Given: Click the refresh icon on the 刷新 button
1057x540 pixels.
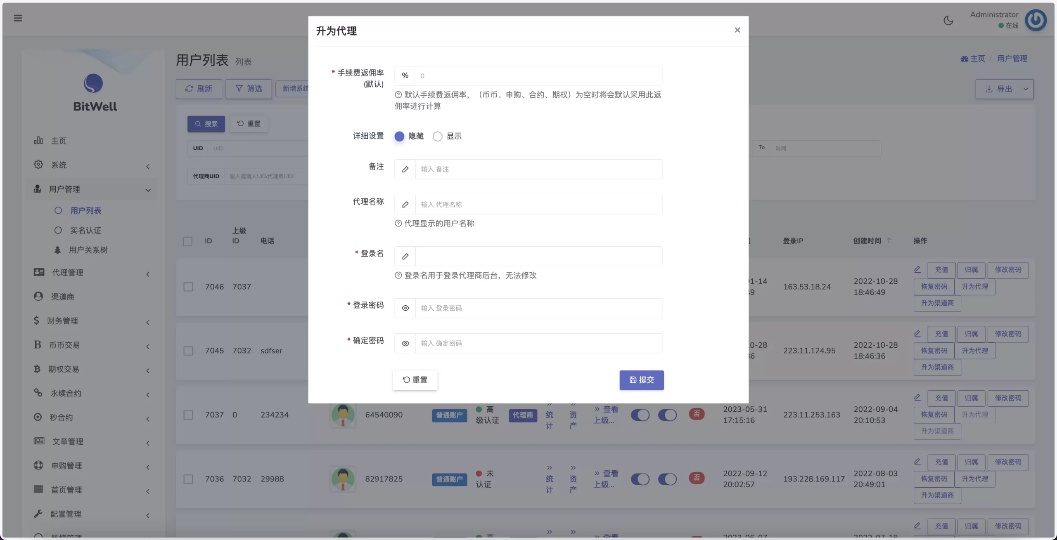Looking at the screenshot, I should point(189,88).
